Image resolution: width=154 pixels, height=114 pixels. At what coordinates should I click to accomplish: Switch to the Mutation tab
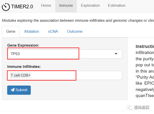tap(32, 32)
